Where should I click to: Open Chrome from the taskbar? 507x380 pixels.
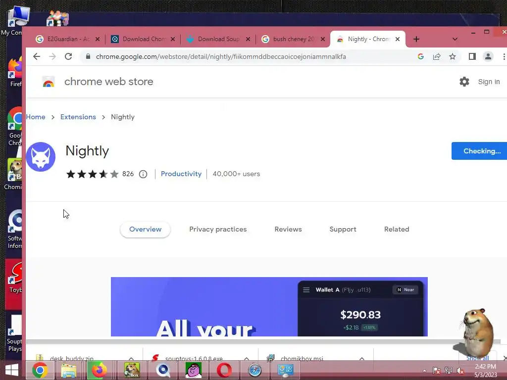point(40,370)
